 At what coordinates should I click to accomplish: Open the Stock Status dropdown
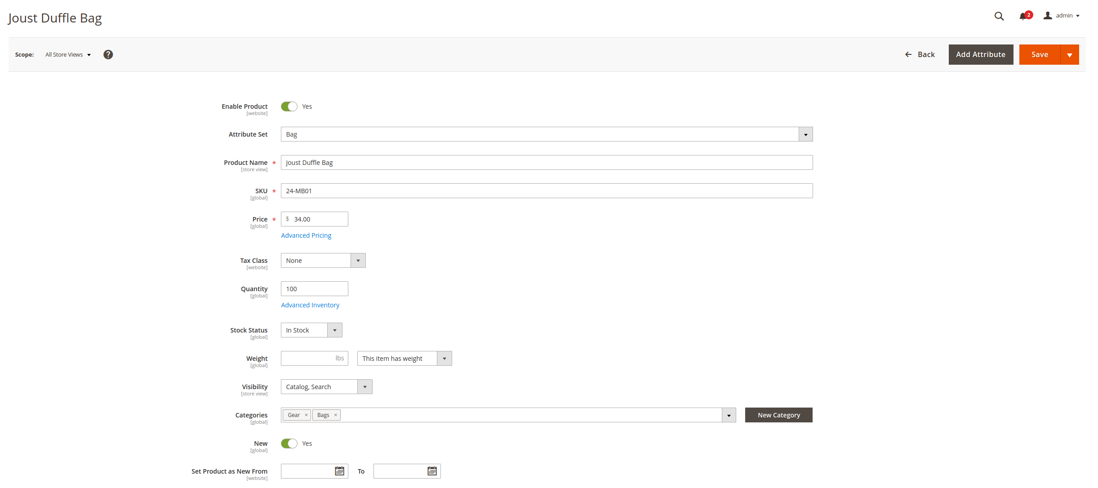click(x=311, y=330)
